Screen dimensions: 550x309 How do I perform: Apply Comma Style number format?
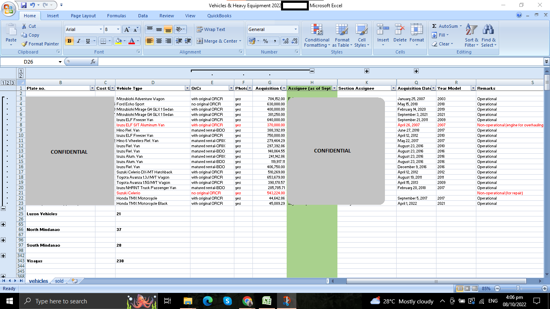click(x=275, y=41)
